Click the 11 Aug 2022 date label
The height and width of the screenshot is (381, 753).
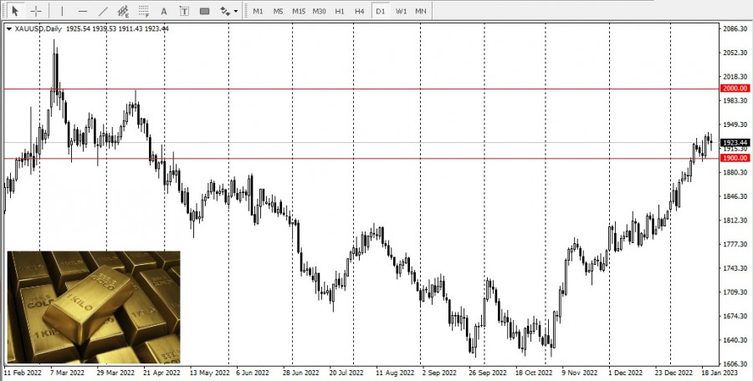(x=395, y=373)
